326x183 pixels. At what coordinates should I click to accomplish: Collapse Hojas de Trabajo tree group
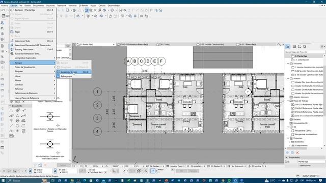point(288,101)
